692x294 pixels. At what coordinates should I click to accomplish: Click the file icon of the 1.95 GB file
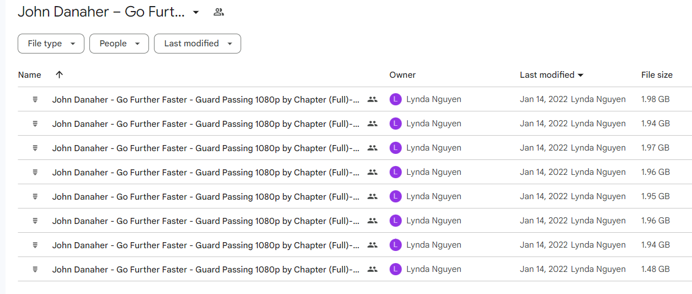35,196
